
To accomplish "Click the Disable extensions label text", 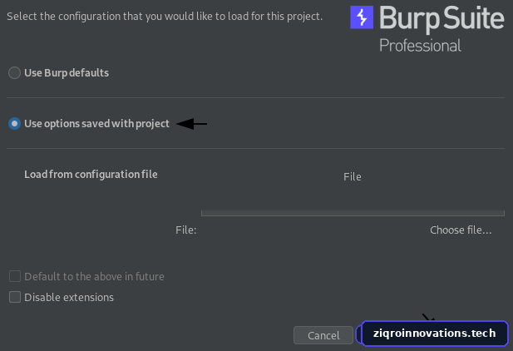I will click(x=69, y=297).
